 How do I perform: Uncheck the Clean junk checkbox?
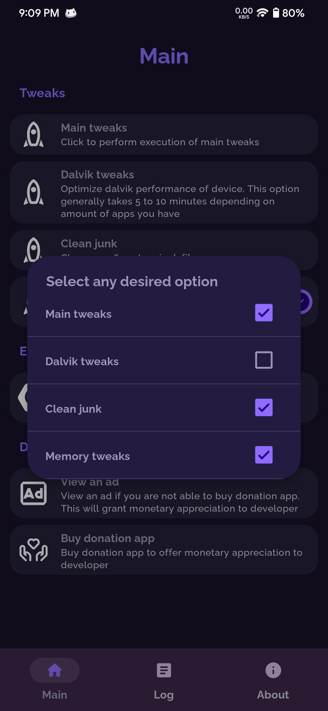pos(264,407)
